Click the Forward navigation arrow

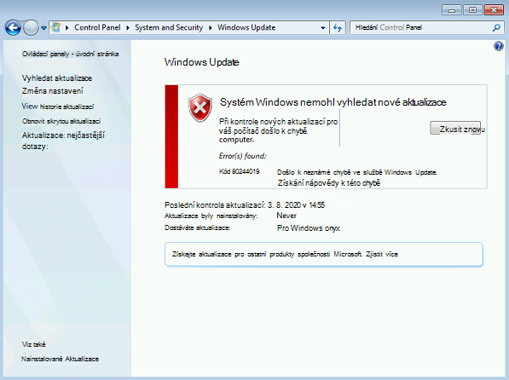pyautogui.click(x=32, y=28)
